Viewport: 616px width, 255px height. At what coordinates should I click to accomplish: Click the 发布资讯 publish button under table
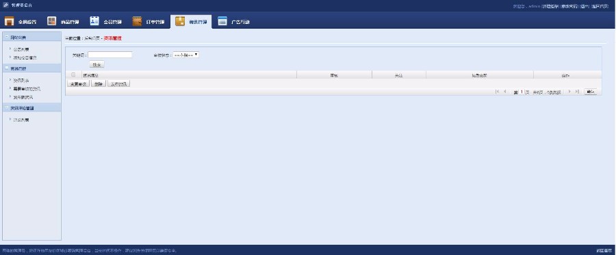click(x=118, y=83)
